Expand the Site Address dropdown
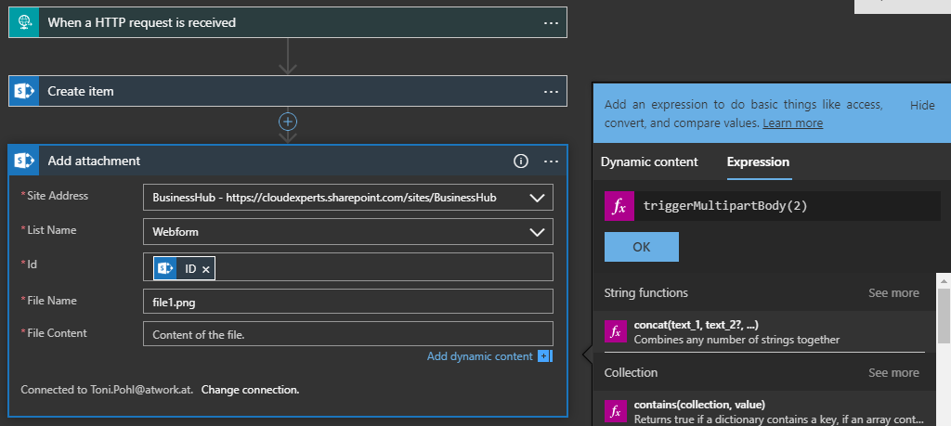This screenshot has width=951, height=426. tap(536, 198)
